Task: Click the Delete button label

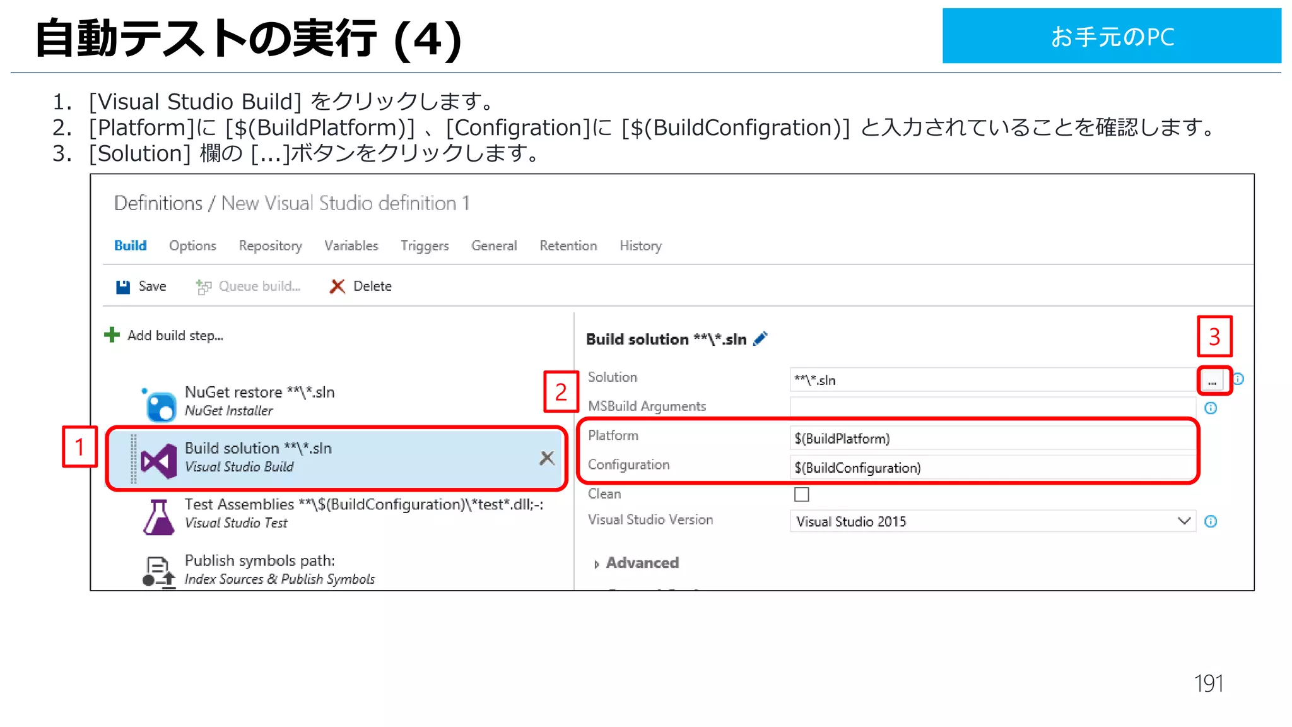Action: tap(372, 287)
